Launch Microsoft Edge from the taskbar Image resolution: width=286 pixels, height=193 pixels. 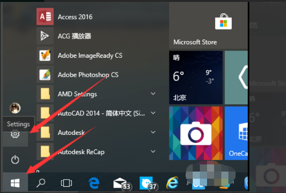tap(94, 183)
